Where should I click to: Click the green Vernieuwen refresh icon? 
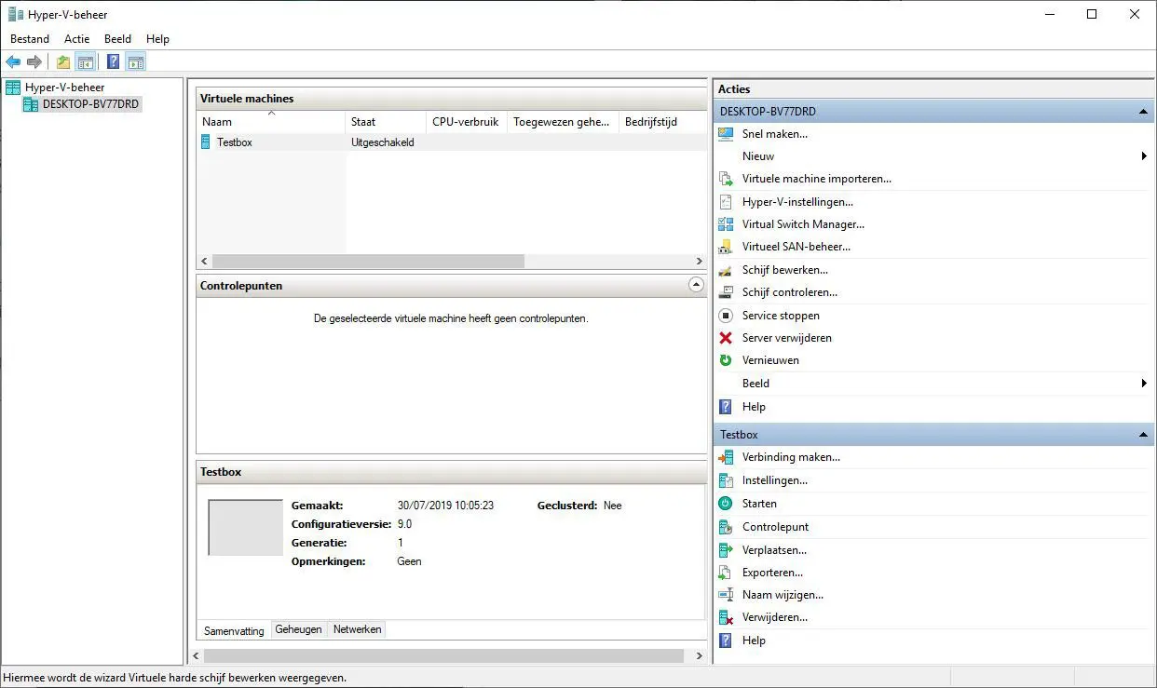click(x=726, y=360)
